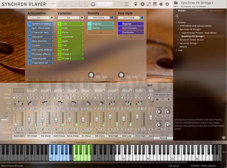Select Dense density slot
227x168 pixels.
[101, 28]
